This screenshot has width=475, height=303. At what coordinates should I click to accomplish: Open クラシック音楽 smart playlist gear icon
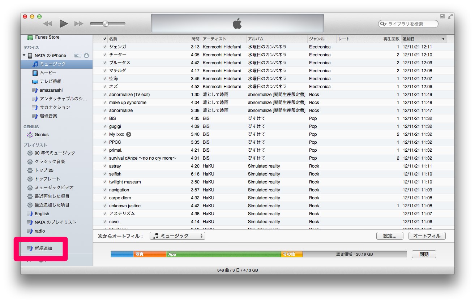tap(30, 162)
